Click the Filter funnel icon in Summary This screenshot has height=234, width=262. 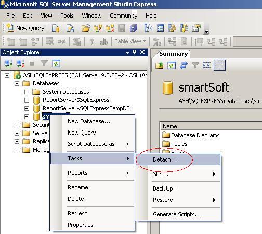195,65
